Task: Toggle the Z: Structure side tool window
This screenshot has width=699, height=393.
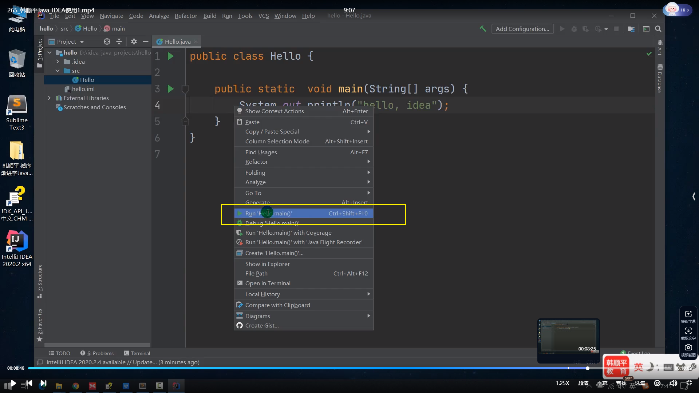Action: click(40, 281)
